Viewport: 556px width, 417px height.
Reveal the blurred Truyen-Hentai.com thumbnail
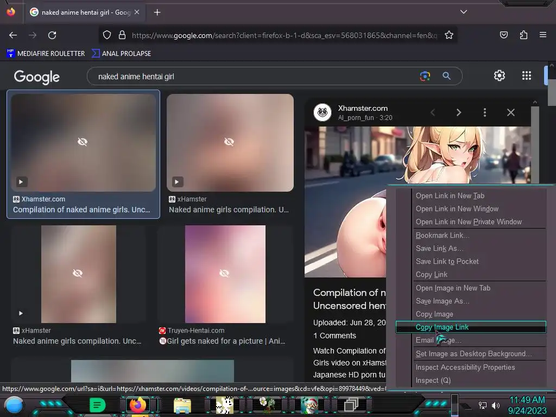point(224,273)
